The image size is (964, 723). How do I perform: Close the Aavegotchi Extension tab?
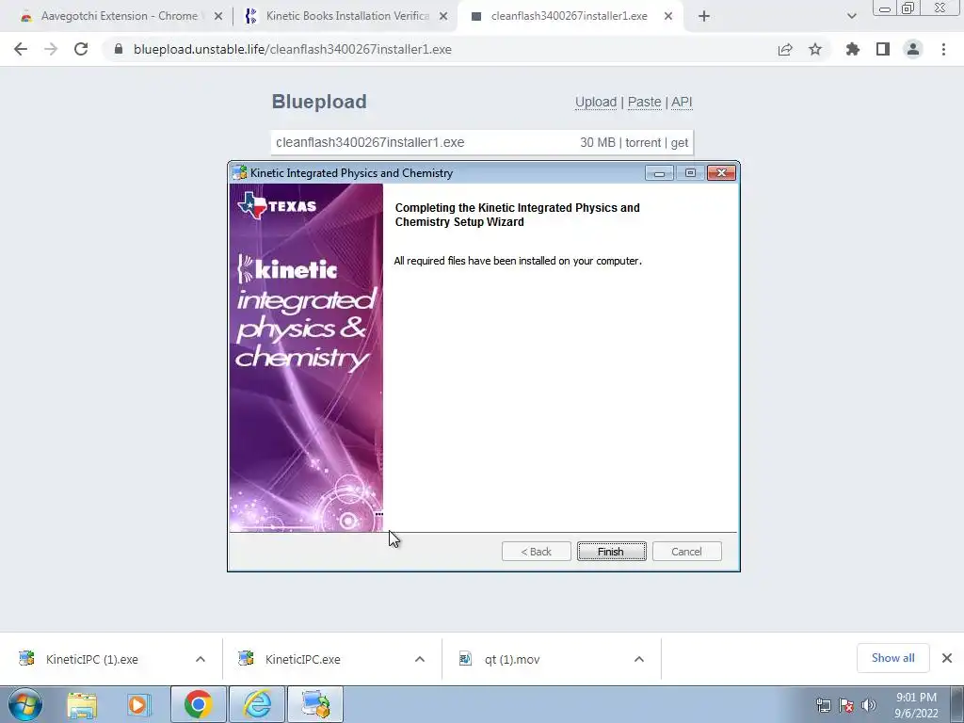click(218, 17)
